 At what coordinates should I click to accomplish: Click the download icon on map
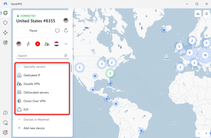point(198,14)
